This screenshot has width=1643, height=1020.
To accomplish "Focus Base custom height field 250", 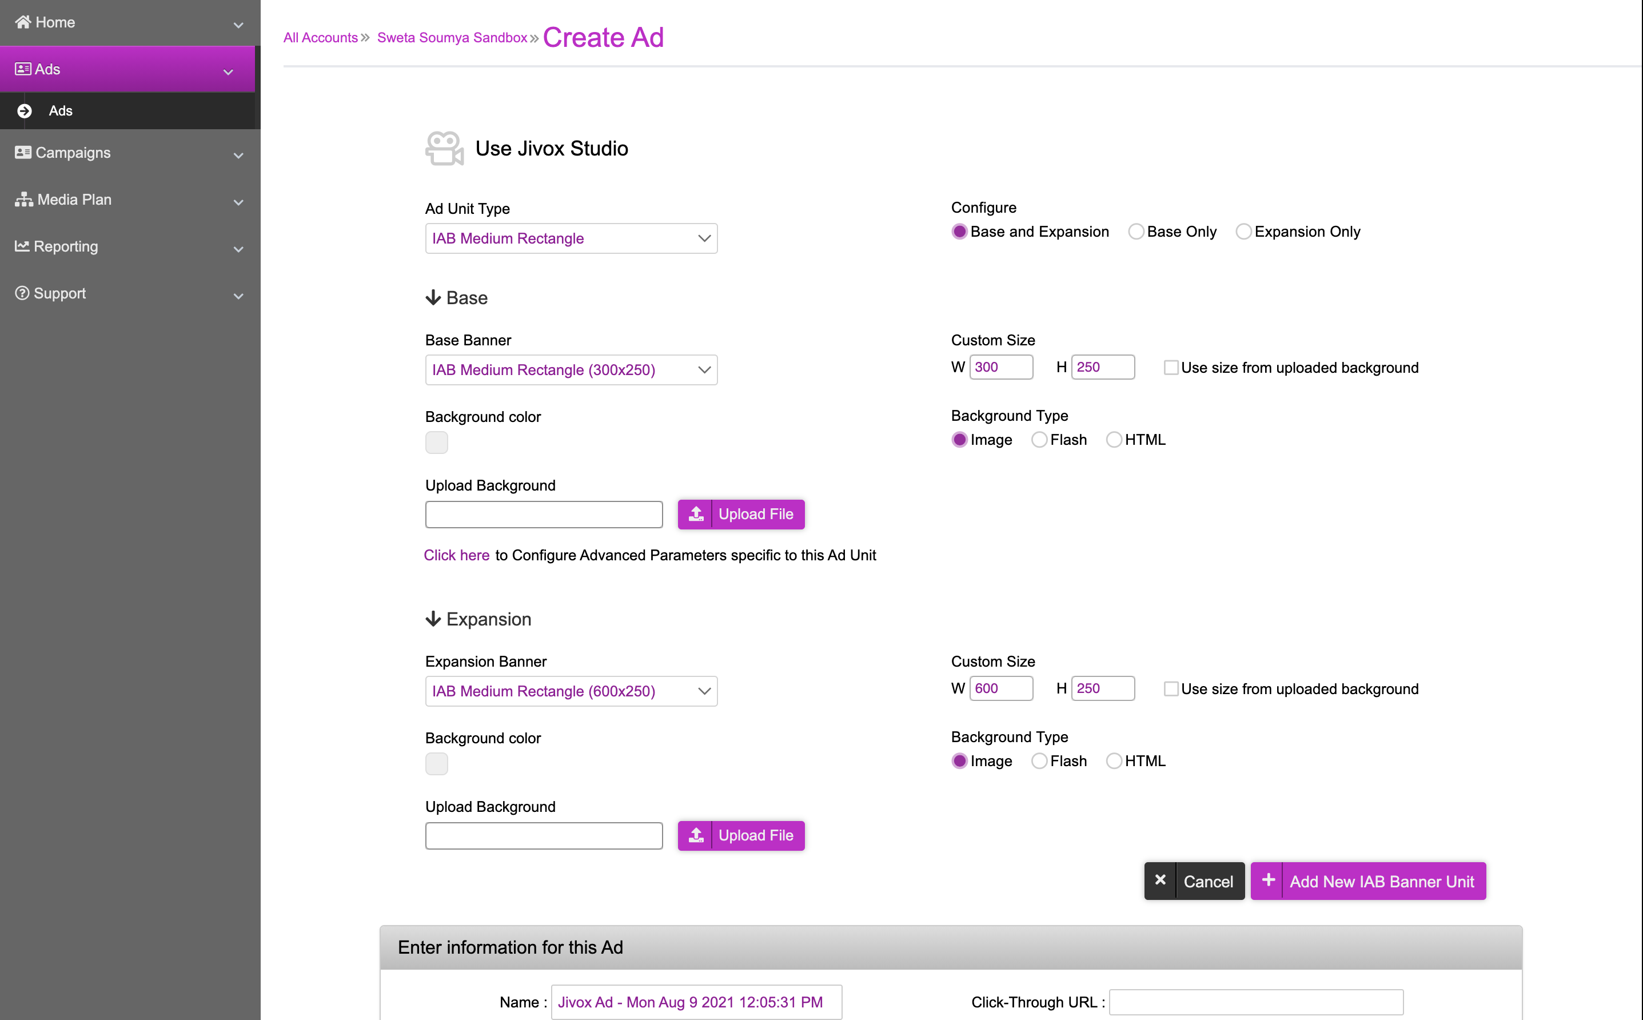I will [x=1103, y=367].
